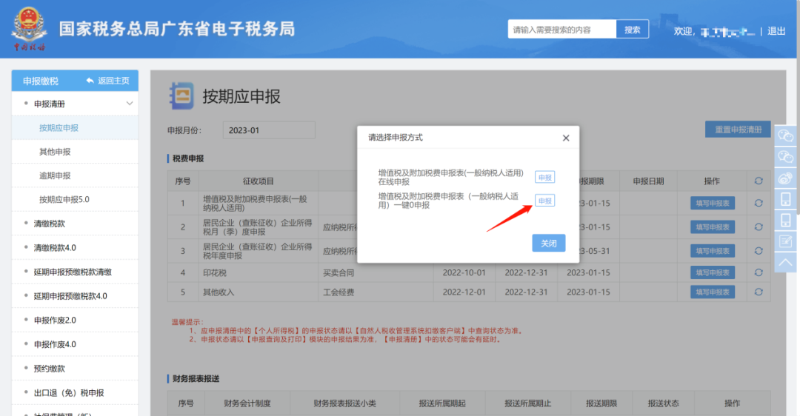This screenshot has height=416, width=800.
Task: Click the 返回主页 back arrow
Action: (90, 81)
